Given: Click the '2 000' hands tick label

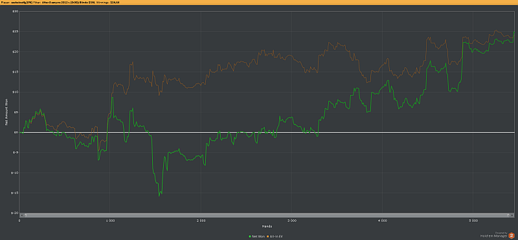Looking at the screenshot, I should click(x=201, y=220).
